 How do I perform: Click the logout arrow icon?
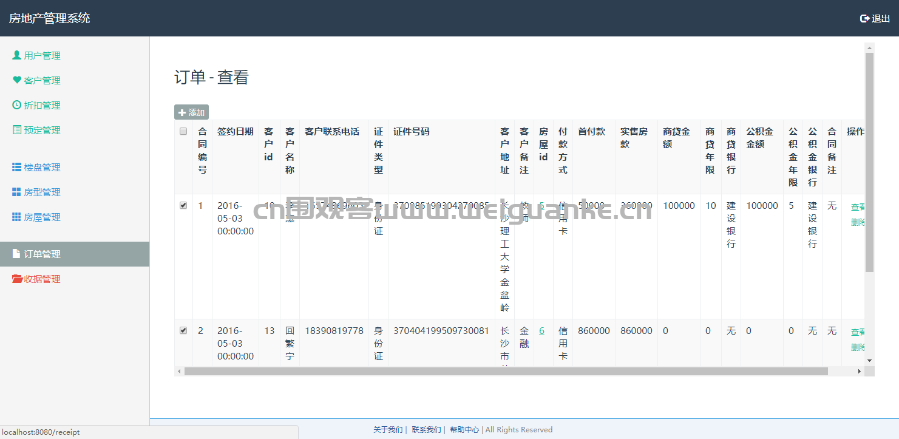(865, 18)
